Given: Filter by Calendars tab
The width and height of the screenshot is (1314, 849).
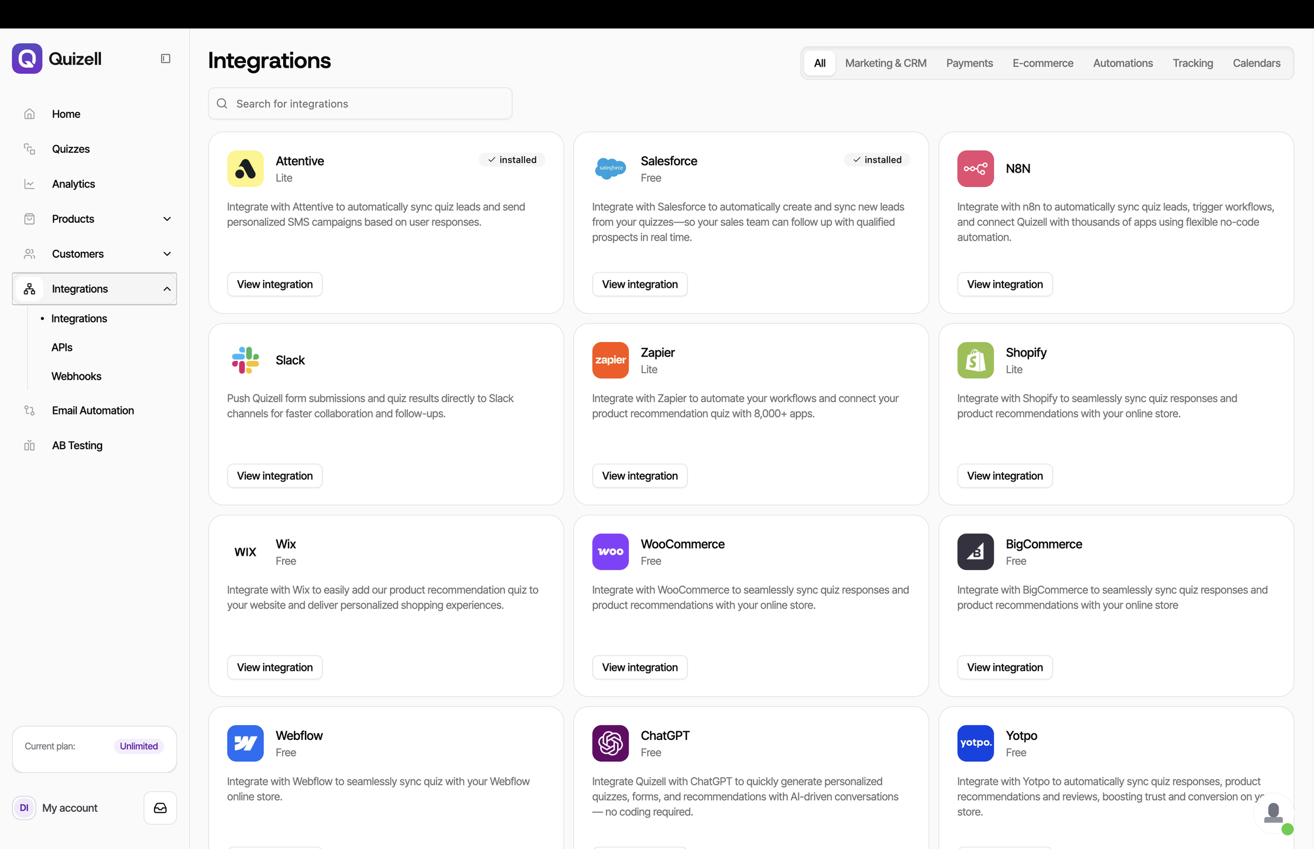Looking at the screenshot, I should tap(1256, 63).
